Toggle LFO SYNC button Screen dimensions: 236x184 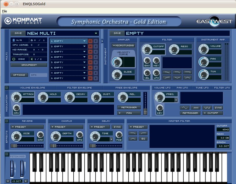[218, 108]
